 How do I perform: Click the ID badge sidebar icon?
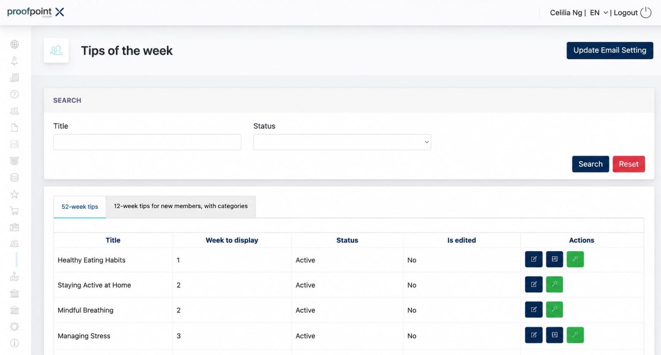15,227
